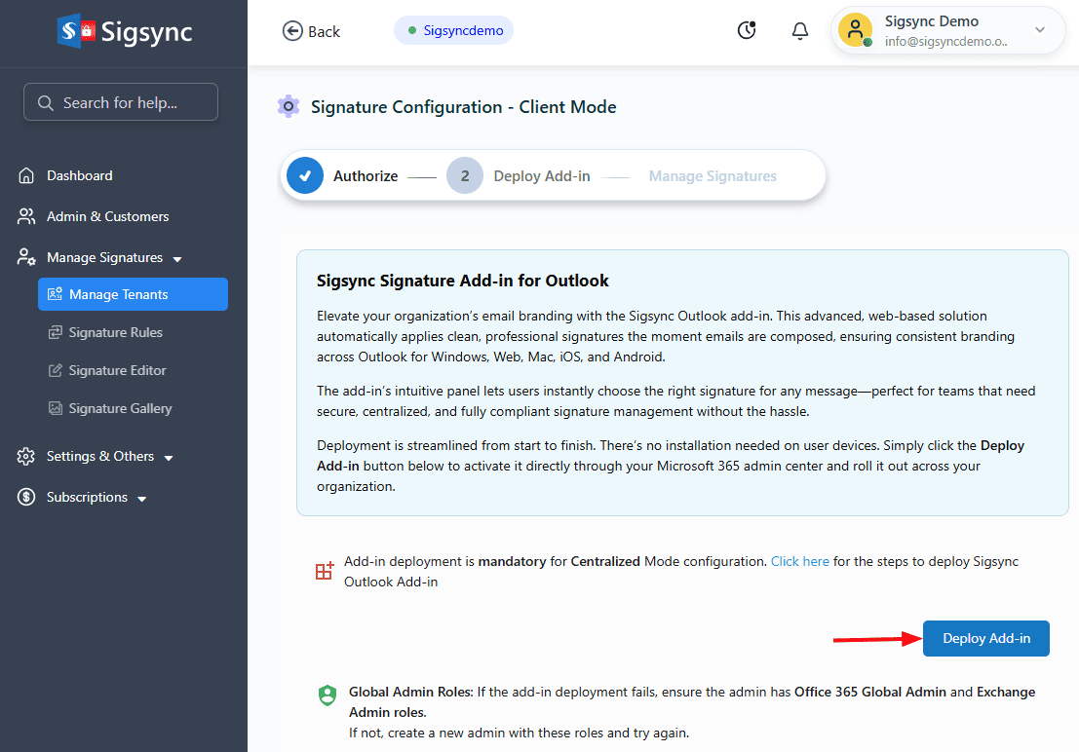This screenshot has height=752, width=1079.
Task: Click the Deploy Add-in blue button
Action: click(985, 638)
